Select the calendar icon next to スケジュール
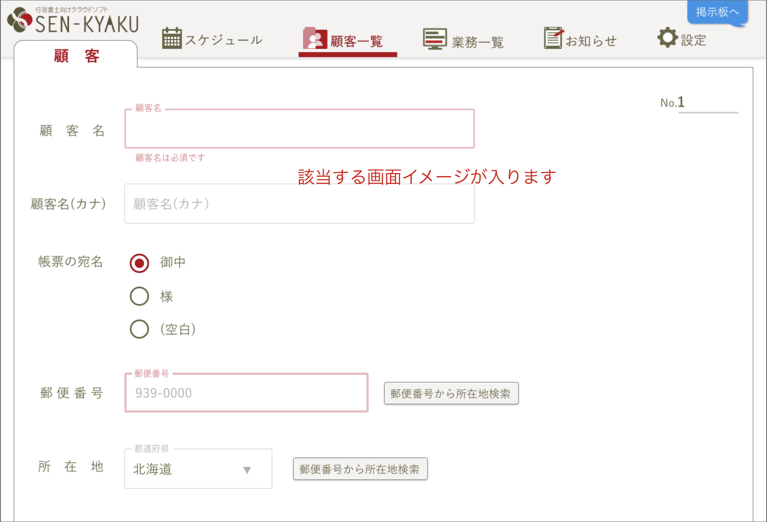This screenshot has width=767, height=522. [x=172, y=38]
